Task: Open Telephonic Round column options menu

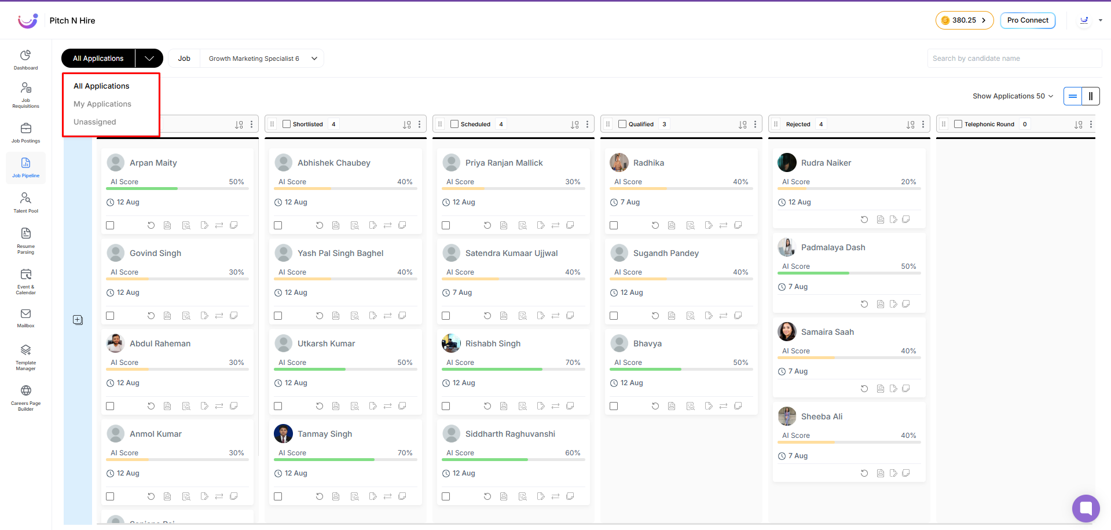Action: 1091,125
